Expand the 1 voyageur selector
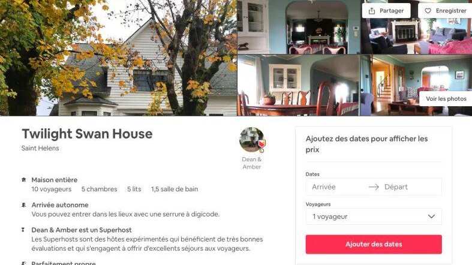 click(x=374, y=216)
